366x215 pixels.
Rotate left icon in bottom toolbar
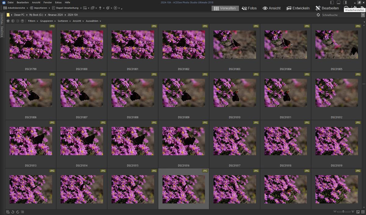pos(13,212)
